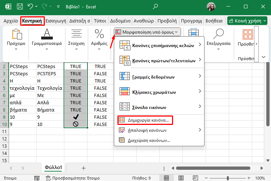Image resolution: width=271 pixels, height=181 pixels.
Task: Click the vertical scrollbar down arrow
Action: click(x=268, y=160)
